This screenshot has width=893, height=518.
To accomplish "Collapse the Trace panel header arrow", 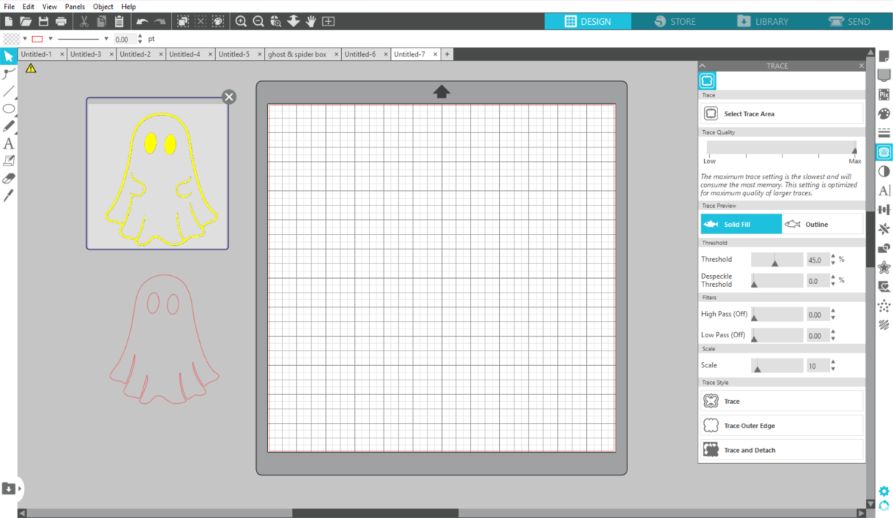I will coord(703,66).
